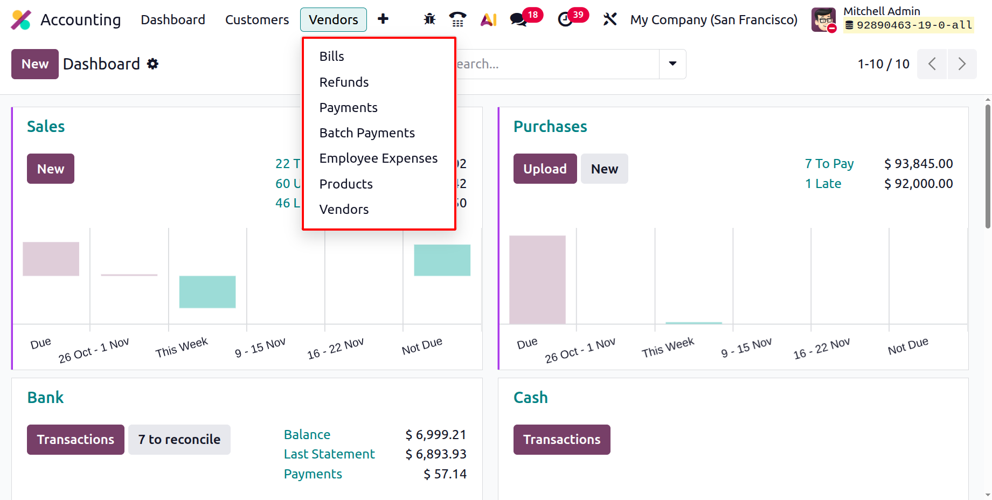This screenshot has width=992, height=500.
Task: Open the 7 To Pay link
Action: 829,164
